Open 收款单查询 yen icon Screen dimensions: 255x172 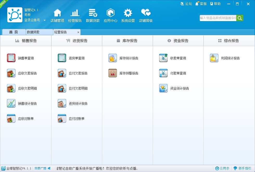pyautogui.click(x=163, y=58)
